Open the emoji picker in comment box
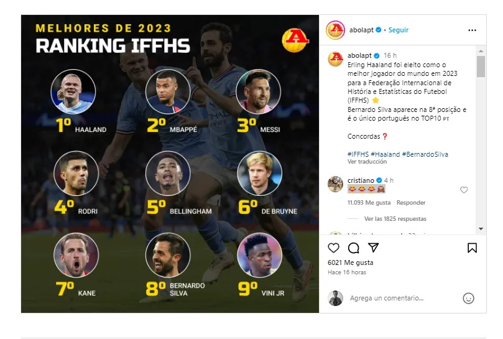 (x=468, y=299)
